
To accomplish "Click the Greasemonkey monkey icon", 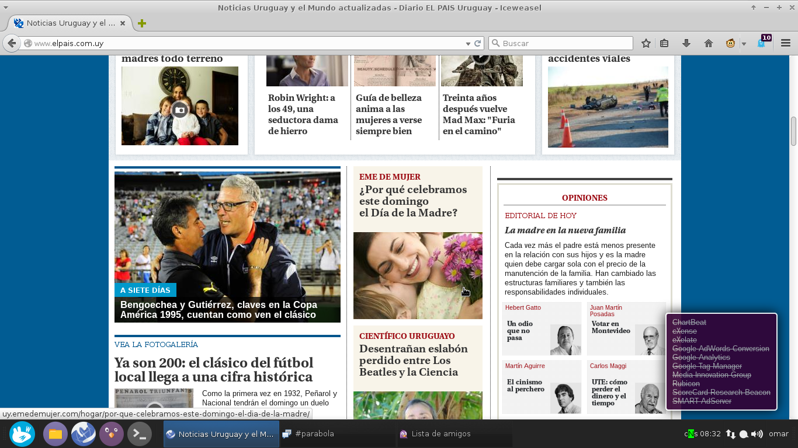I will click(730, 43).
